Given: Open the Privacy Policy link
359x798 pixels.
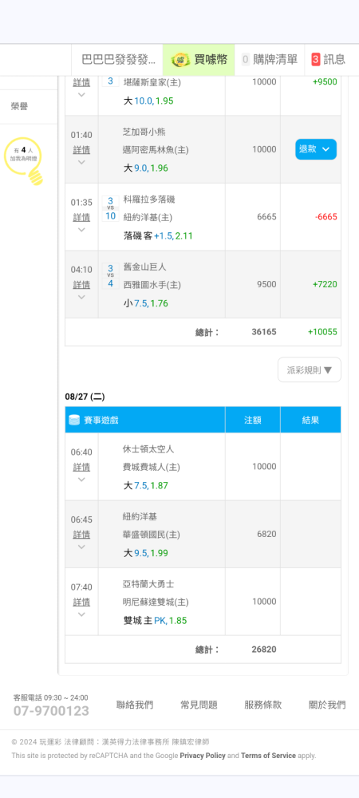Looking at the screenshot, I should point(203,756).
